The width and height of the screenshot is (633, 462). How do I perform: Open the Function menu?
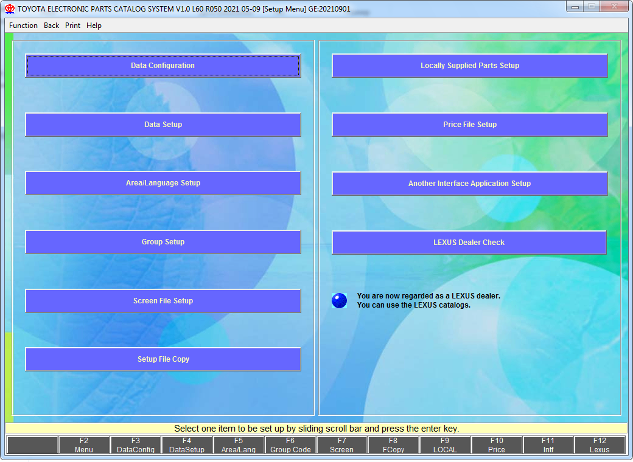pos(23,26)
